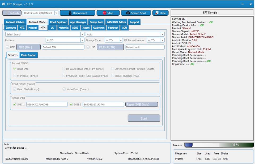Select the Huawei brand tab
The image size is (255, 164).
click(x=32, y=28)
